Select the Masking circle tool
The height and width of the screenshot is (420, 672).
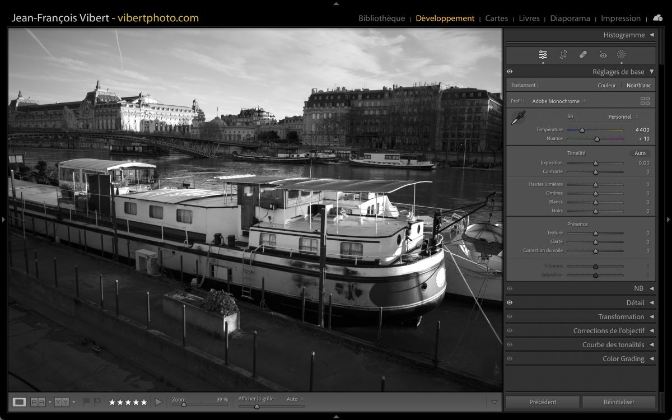[x=621, y=55]
